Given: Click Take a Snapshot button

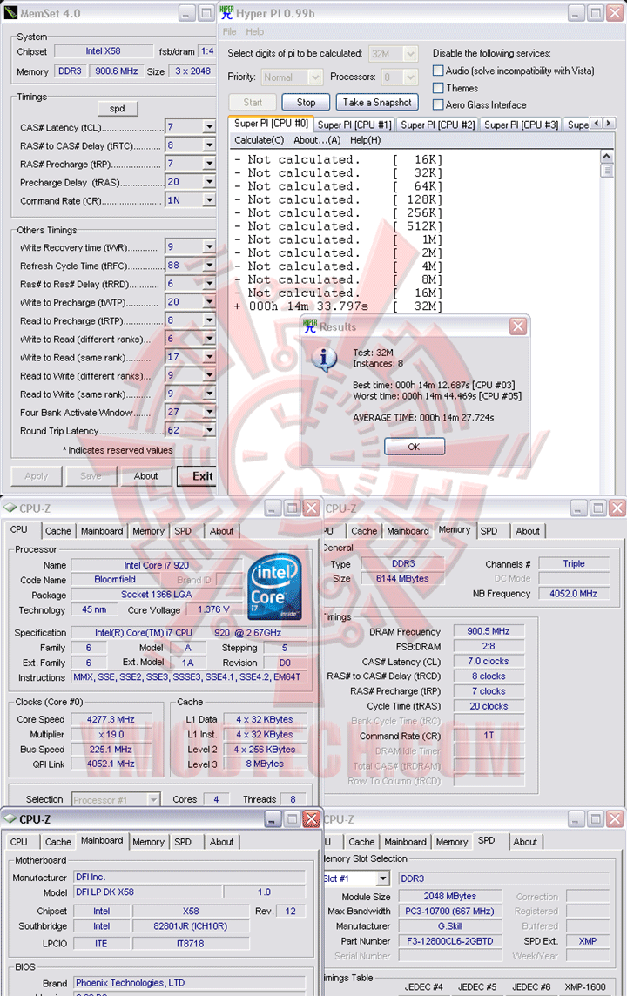Looking at the screenshot, I should (x=377, y=102).
